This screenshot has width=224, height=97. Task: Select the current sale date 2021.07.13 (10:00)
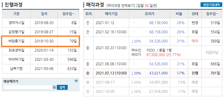click(x=111, y=73)
